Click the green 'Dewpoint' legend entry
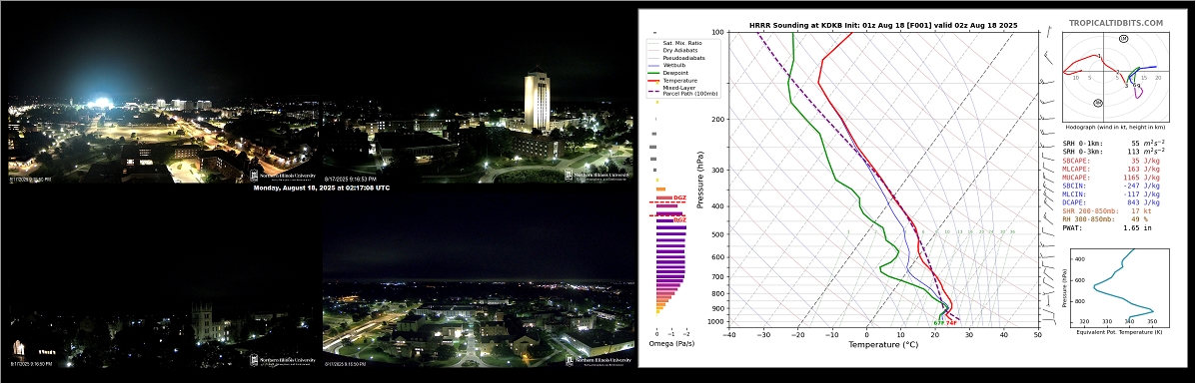The image size is (1196, 384). click(667, 73)
